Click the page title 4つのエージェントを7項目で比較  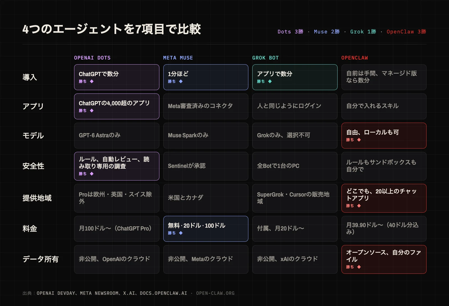point(112,29)
